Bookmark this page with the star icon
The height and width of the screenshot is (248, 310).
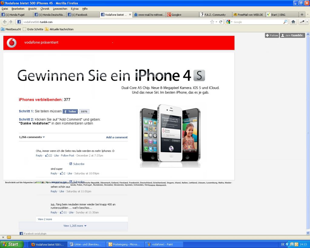[x=212, y=22]
